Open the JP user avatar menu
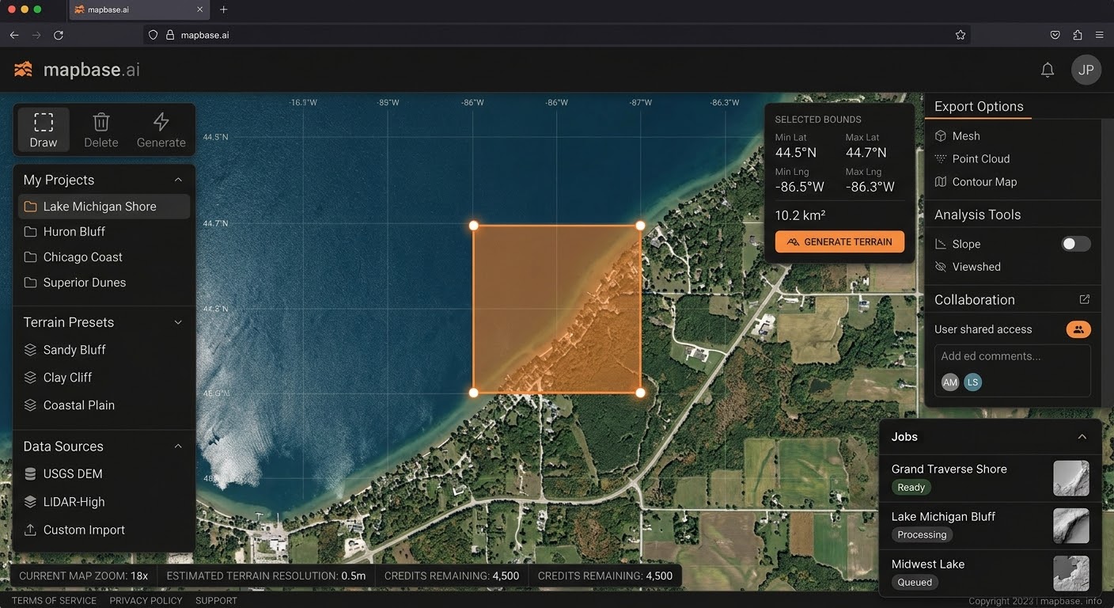 click(1086, 70)
